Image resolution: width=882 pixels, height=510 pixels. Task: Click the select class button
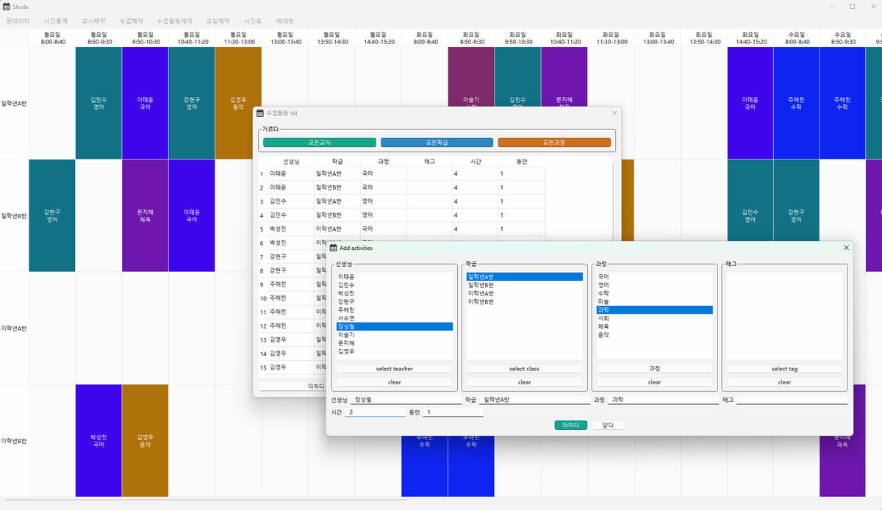[x=525, y=369]
